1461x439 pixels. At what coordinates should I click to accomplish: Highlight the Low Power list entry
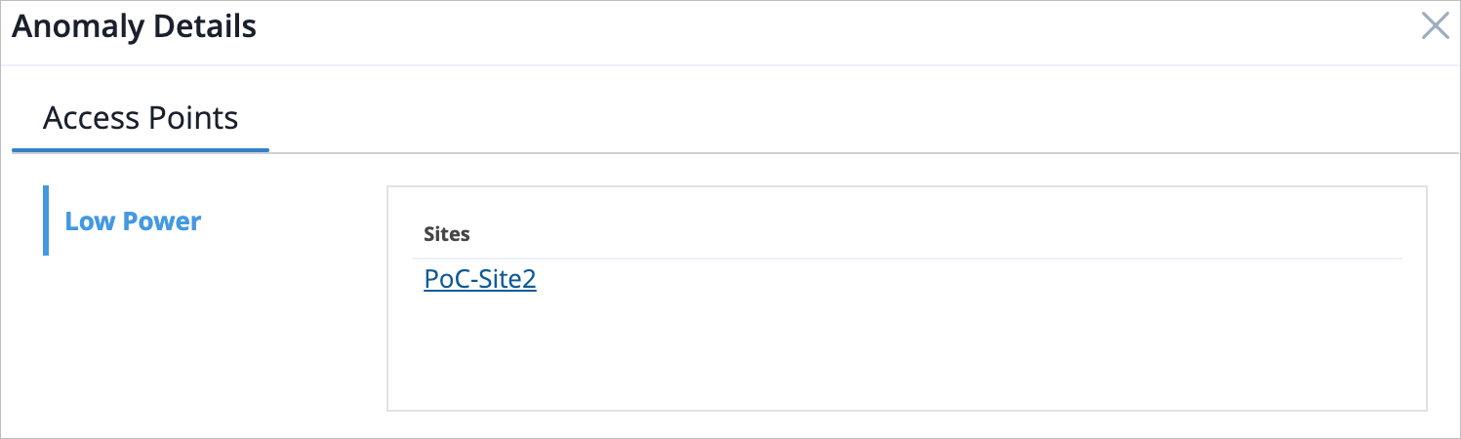(133, 221)
